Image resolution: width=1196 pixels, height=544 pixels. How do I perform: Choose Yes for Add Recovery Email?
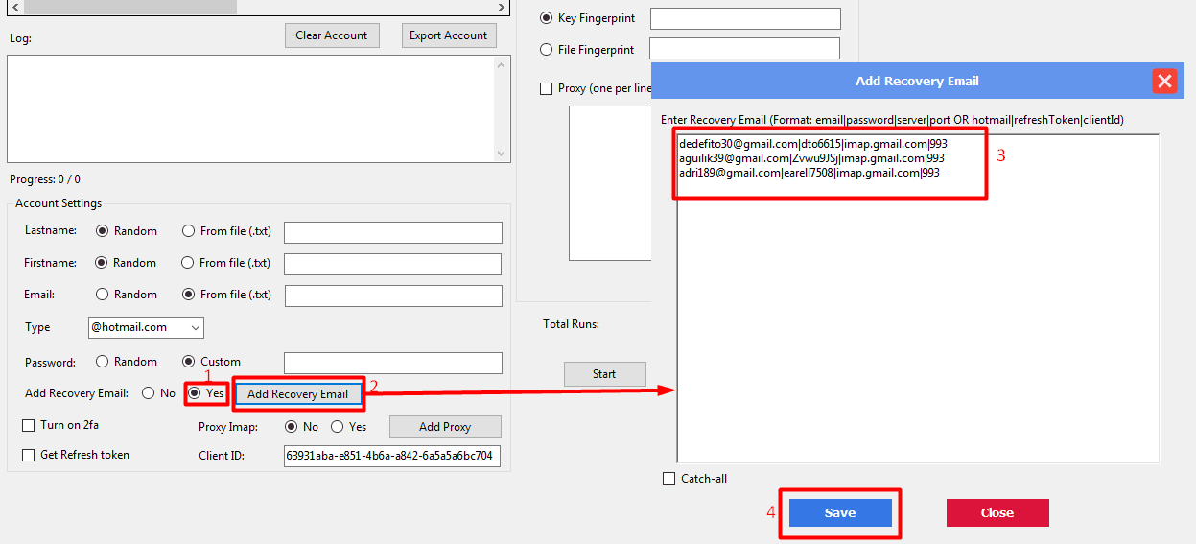tap(195, 393)
